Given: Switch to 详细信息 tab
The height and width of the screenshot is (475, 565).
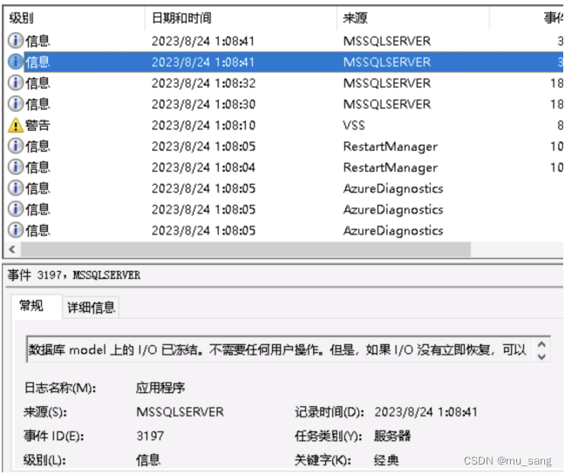Looking at the screenshot, I should click(x=92, y=308).
